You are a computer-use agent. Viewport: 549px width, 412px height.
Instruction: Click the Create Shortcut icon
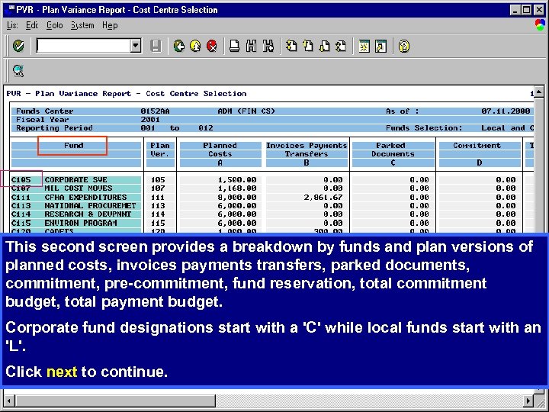coord(380,46)
